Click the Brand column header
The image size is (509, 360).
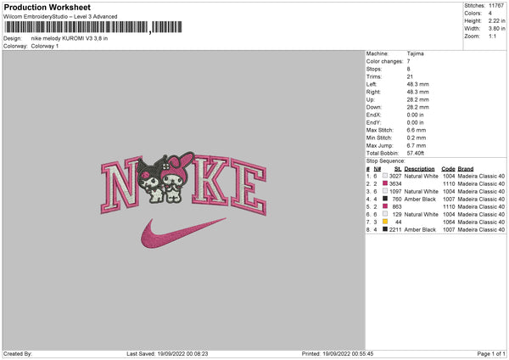tap(466, 169)
